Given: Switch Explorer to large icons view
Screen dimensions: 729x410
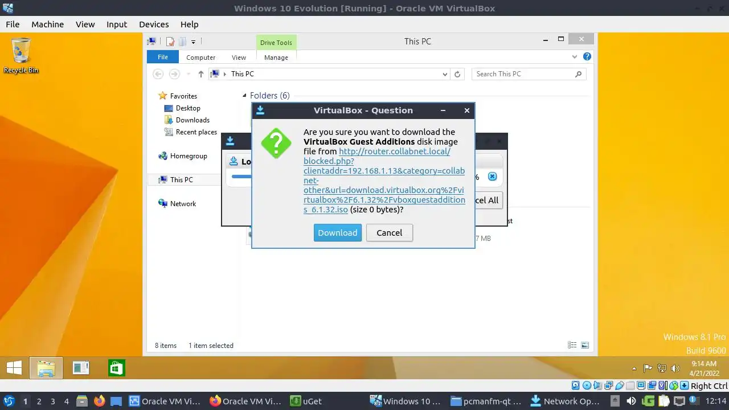Looking at the screenshot, I should [584, 345].
